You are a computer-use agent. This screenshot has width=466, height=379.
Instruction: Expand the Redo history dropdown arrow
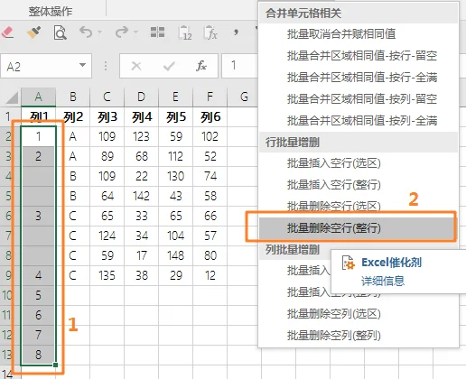(135, 32)
